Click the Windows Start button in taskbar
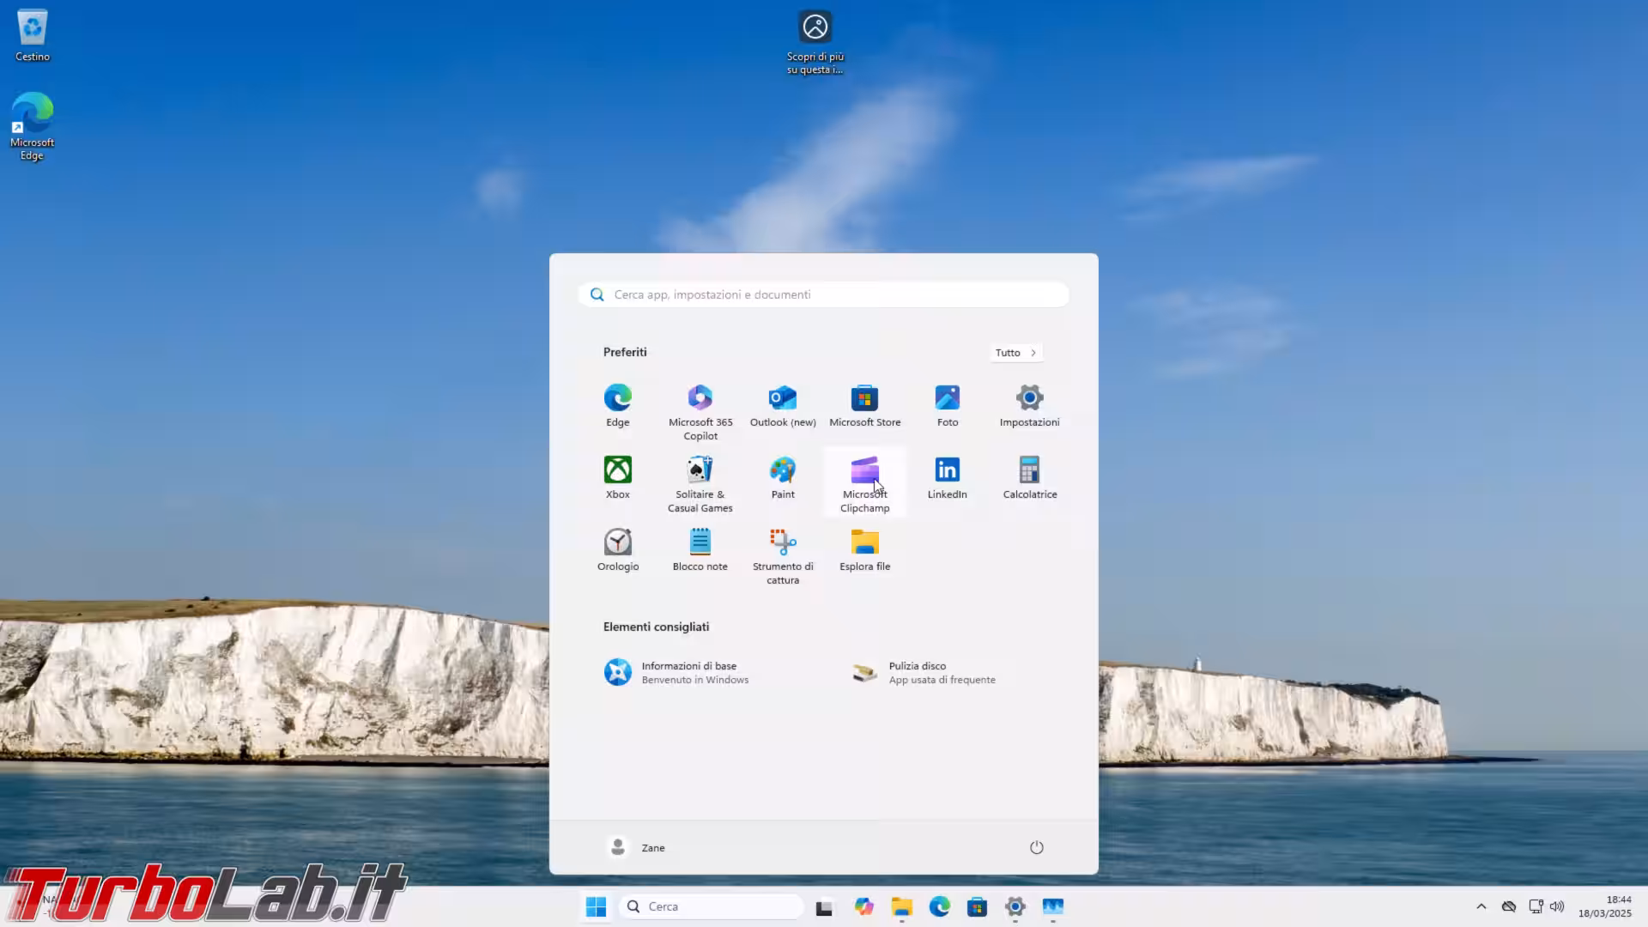 tap(596, 906)
